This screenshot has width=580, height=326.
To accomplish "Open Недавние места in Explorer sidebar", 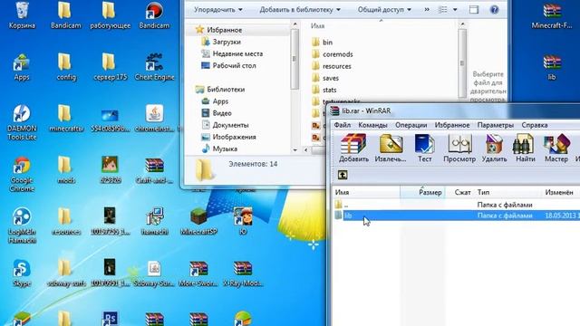I will click(x=237, y=53).
